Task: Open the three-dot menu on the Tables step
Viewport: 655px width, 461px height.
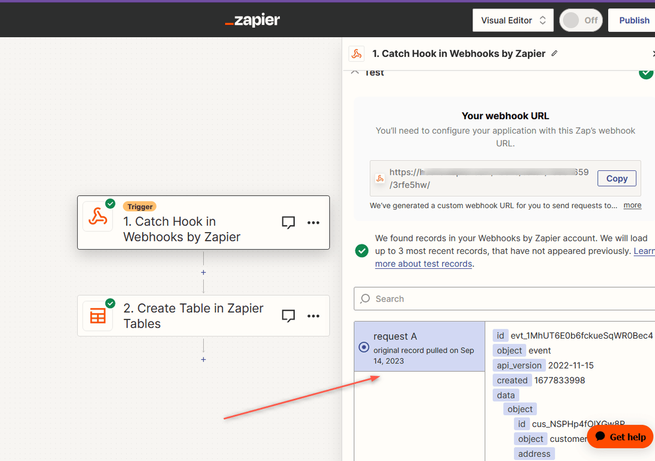Action: coord(313,316)
